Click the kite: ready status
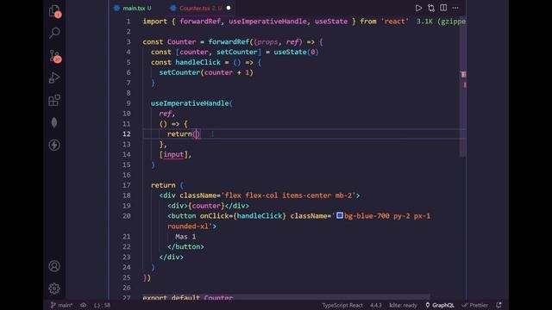Image resolution: width=552 pixels, height=310 pixels. [403, 305]
